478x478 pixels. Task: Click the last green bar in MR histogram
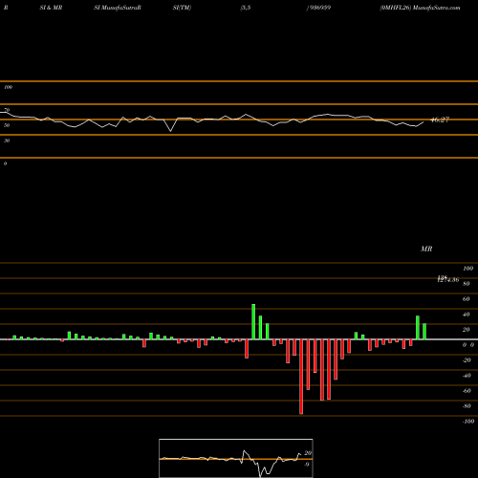click(x=424, y=332)
